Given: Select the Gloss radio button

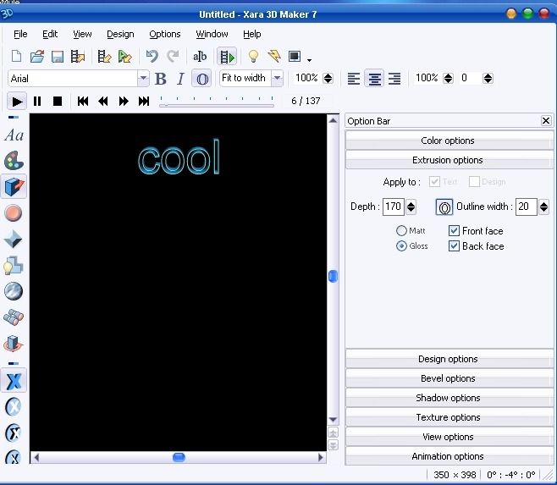Looking at the screenshot, I should coord(401,245).
